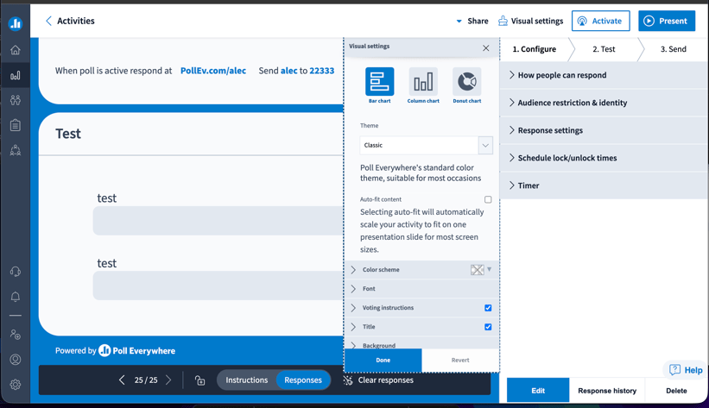Go back to Activities

click(x=70, y=21)
